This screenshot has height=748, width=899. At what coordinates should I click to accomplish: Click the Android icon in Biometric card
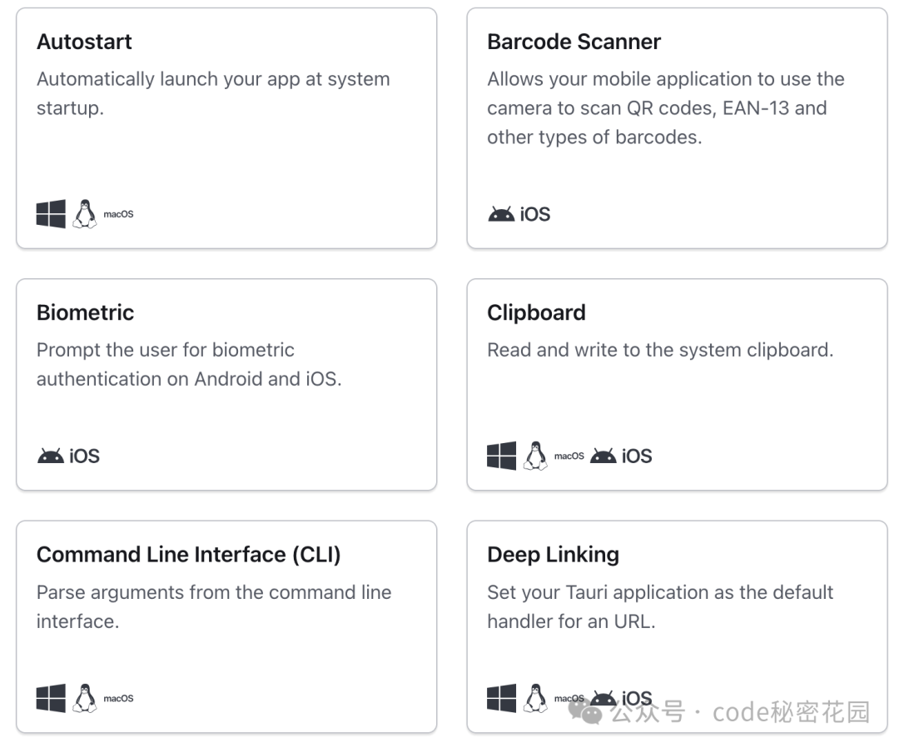[51, 456]
